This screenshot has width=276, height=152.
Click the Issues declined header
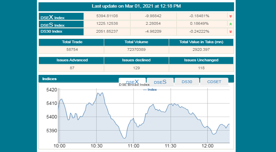tap(136, 60)
